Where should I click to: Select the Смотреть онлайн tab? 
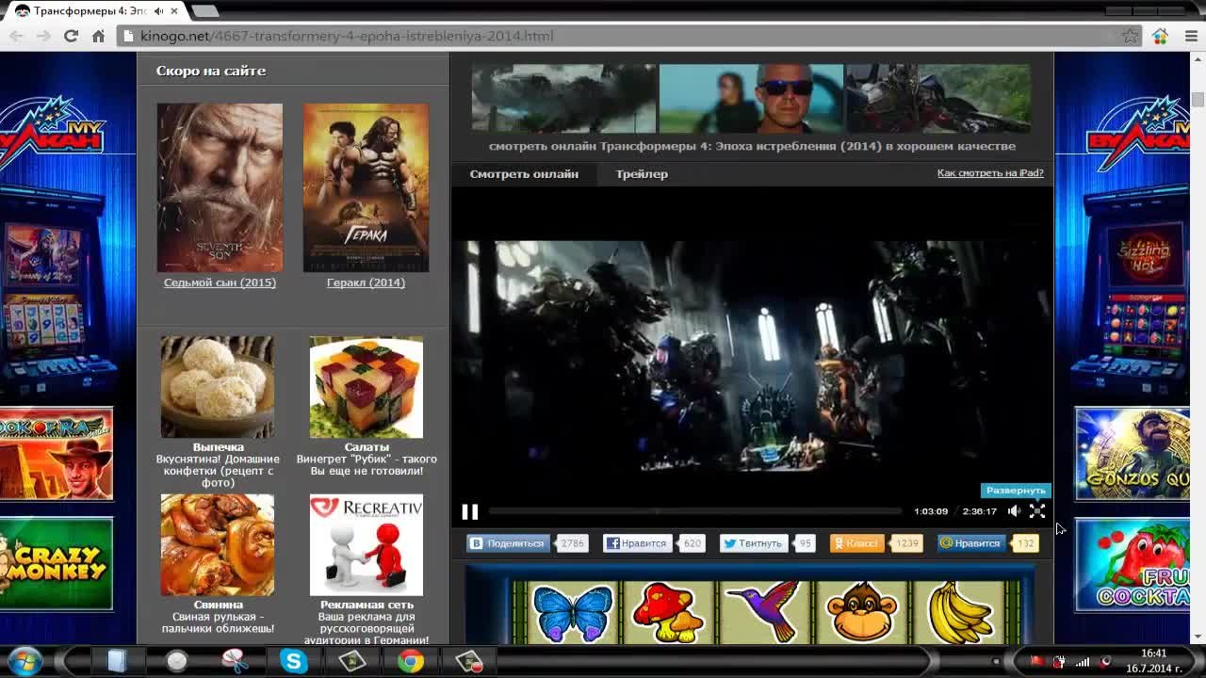(524, 174)
